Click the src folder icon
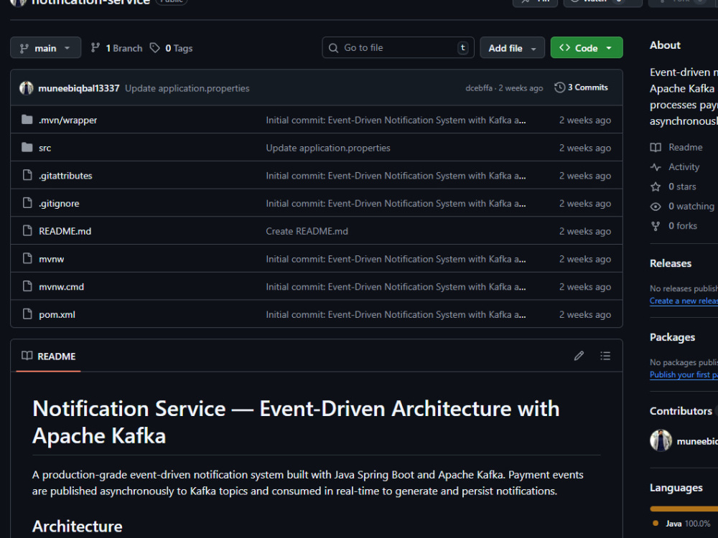 pyautogui.click(x=27, y=147)
